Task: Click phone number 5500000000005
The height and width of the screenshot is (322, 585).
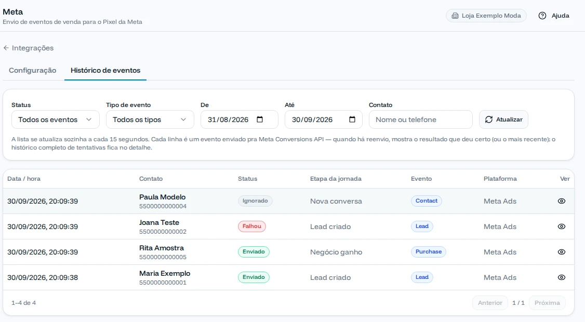Action: click(163, 257)
